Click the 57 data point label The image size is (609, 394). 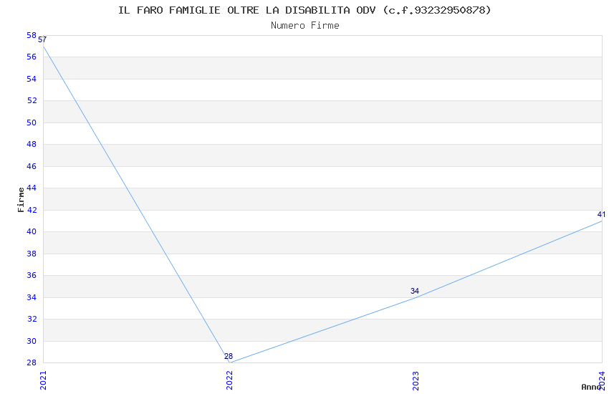[x=42, y=39]
